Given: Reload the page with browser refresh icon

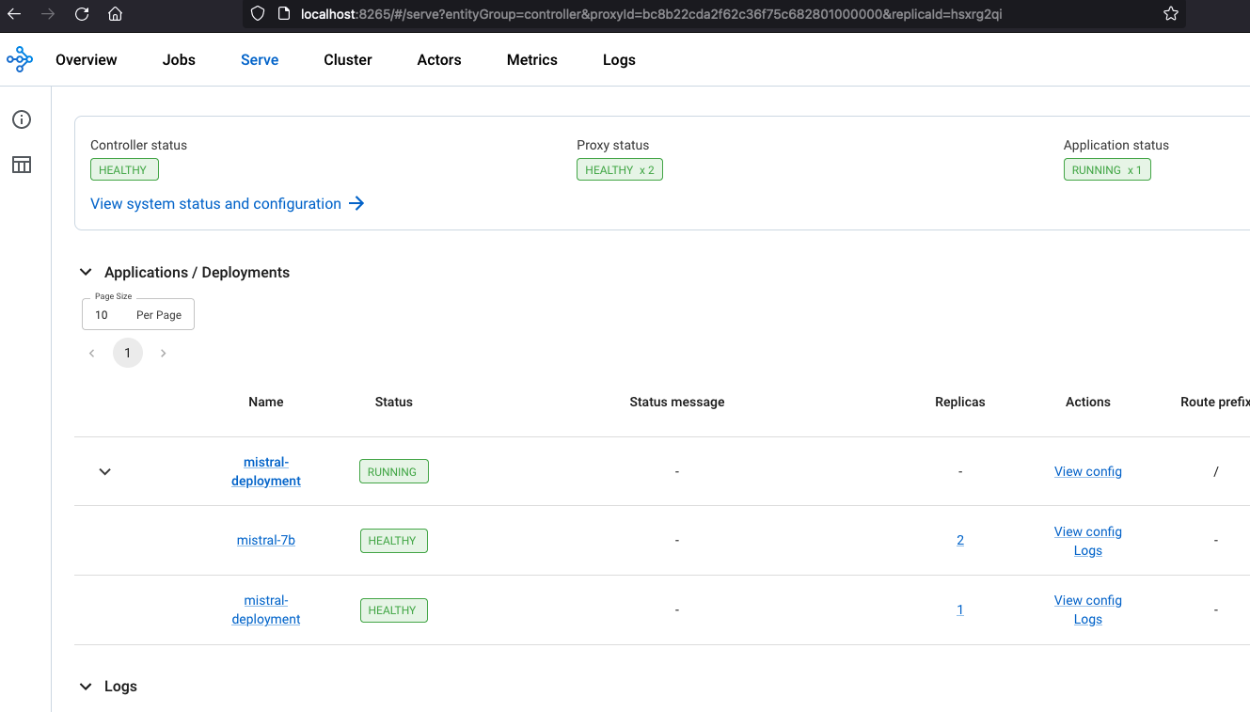Looking at the screenshot, I should click(x=82, y=14).
